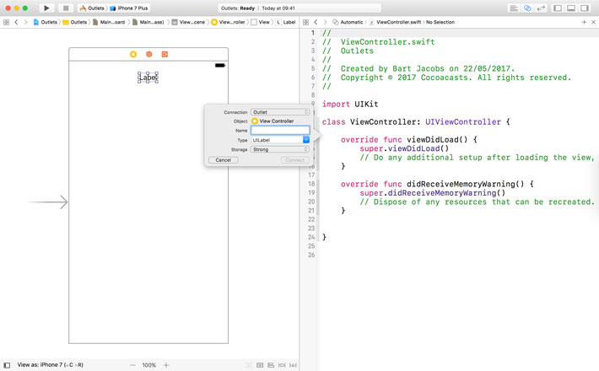This screenshot has height=371, width=599.
Task: Click ViewController.swift in assistant jump bar
Action: 395,22
